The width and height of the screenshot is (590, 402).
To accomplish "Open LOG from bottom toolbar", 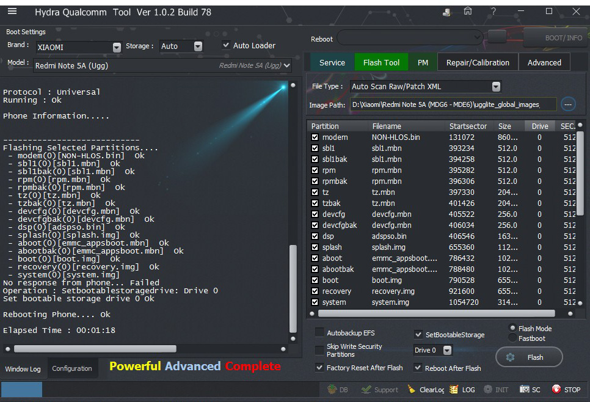I will pyautogui.click(x=462, y=390).
